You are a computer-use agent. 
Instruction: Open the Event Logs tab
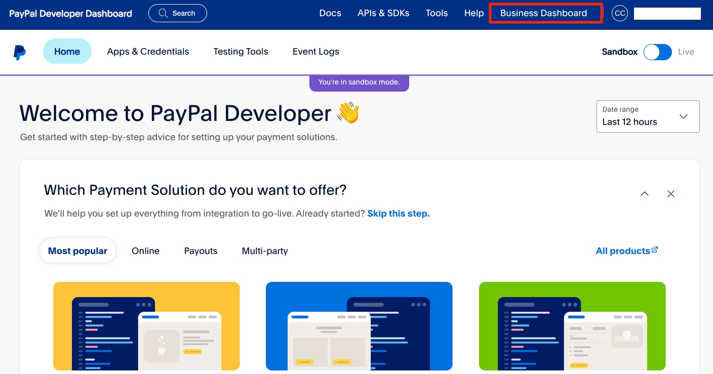point(316,52)
